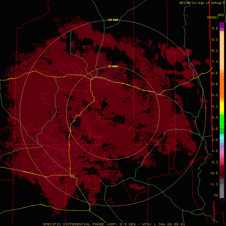Click the 5.0 scale value

point(215,95)
